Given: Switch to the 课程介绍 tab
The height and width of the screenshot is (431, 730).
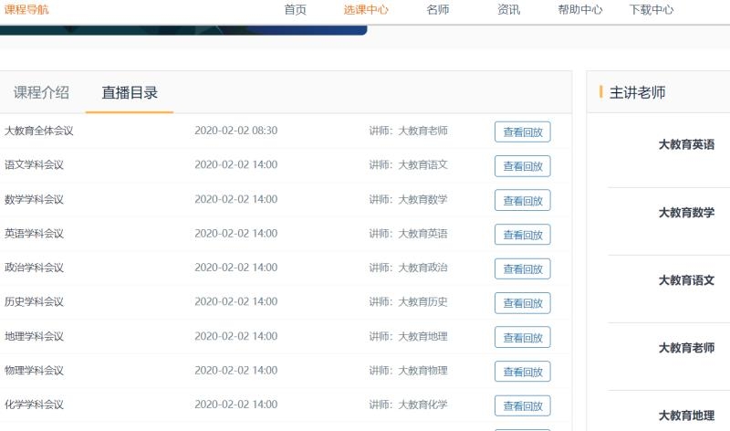Looking at the screenshot, I should point(41,92).
